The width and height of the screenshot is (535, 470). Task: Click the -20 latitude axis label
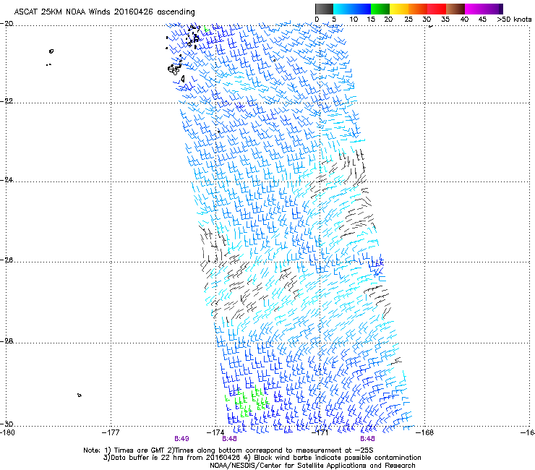[7, 24]
